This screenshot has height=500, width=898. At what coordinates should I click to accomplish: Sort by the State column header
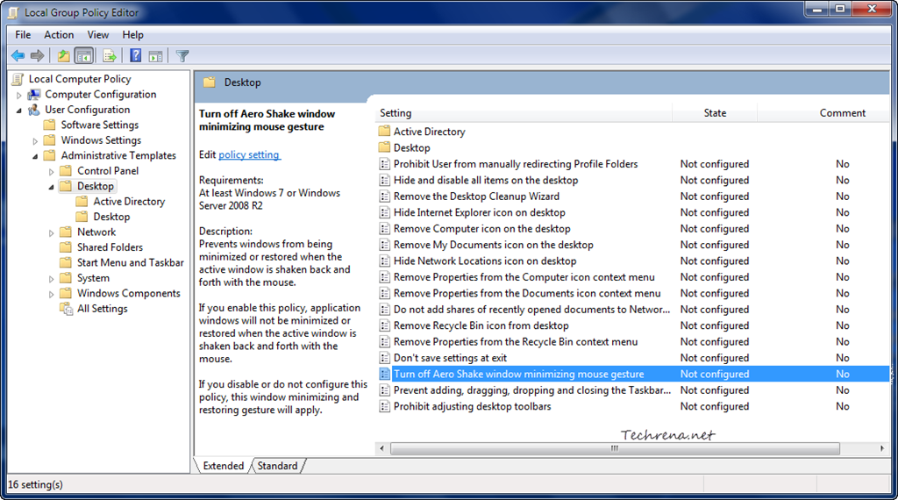(715, 113)
